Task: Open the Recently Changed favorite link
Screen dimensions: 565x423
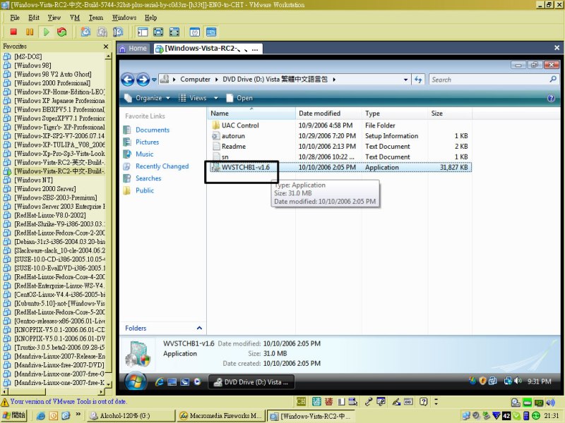Action: (x=162, y=166)
